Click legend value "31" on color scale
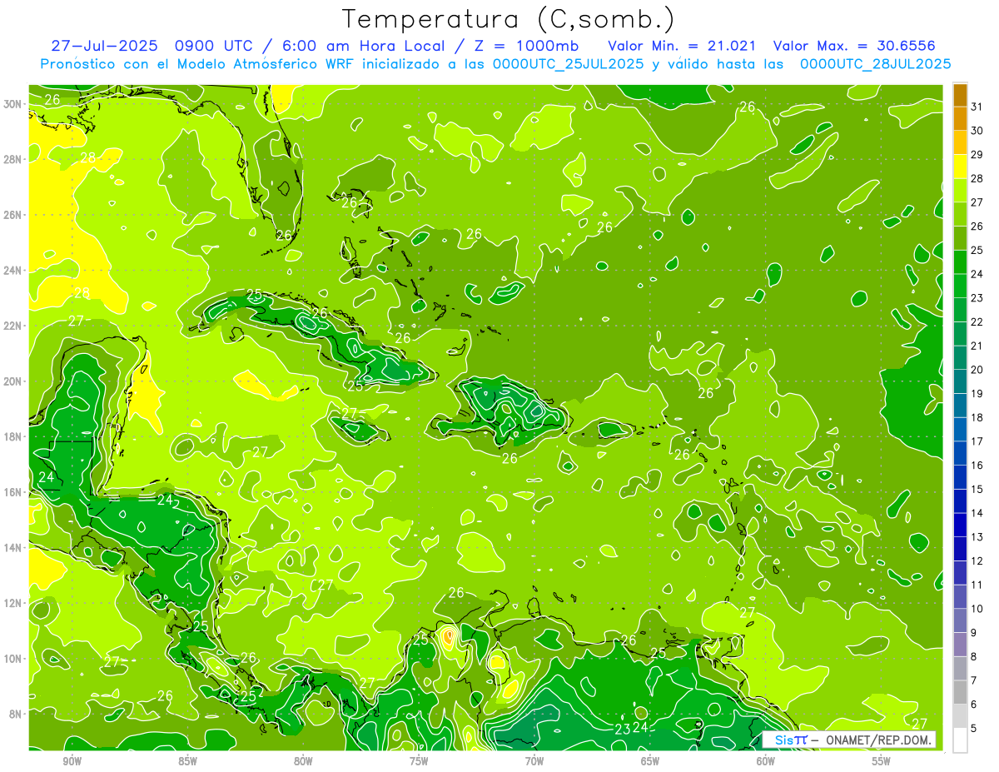999x772 pixels. [977, 107]
